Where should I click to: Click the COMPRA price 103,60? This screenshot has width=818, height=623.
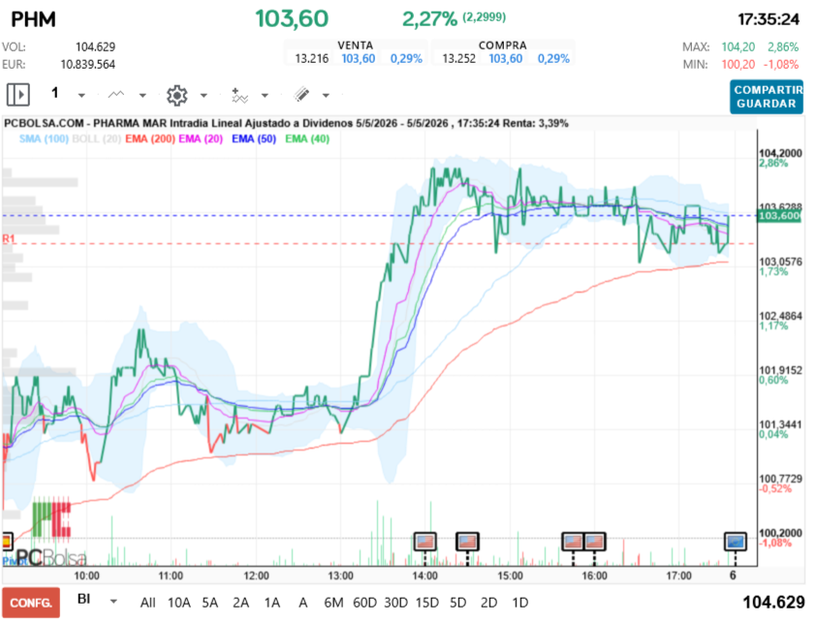(506, 58)
